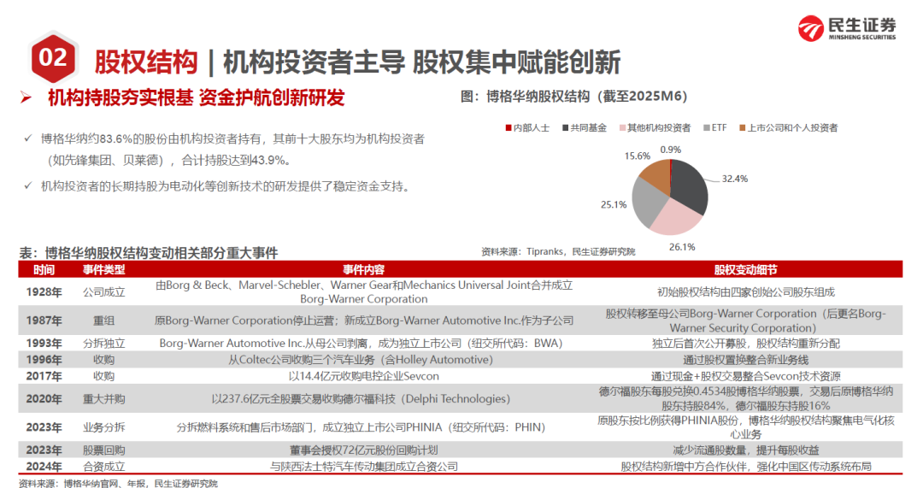This screenshot has height=488, width=923.
Task: Click the checkmark before 博格华纳约83.6%
Action: pyautogui.click(x=27, y=138)
